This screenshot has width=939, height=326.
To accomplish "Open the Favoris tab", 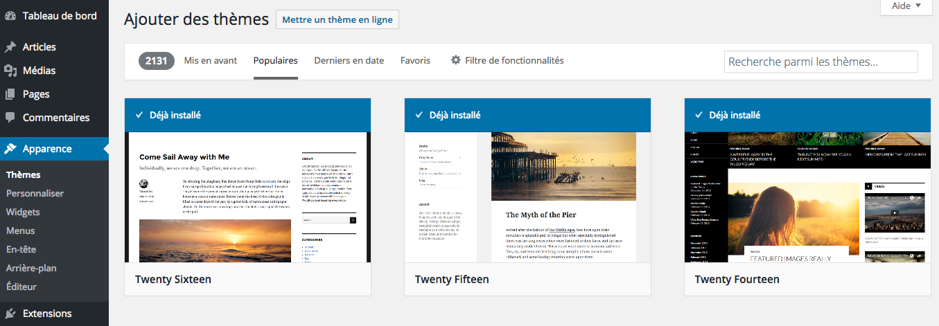I will click(x=415, y=60).
